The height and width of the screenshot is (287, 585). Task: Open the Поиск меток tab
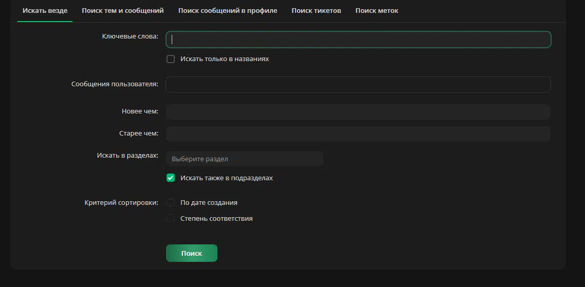pos(377,11)
